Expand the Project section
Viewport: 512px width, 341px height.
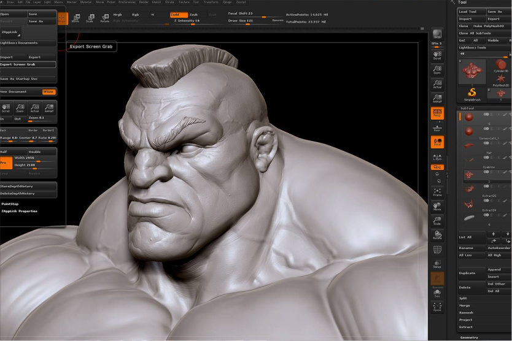click(x=465, y=320)
